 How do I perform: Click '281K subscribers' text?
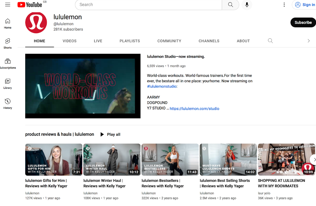(68, 29)
